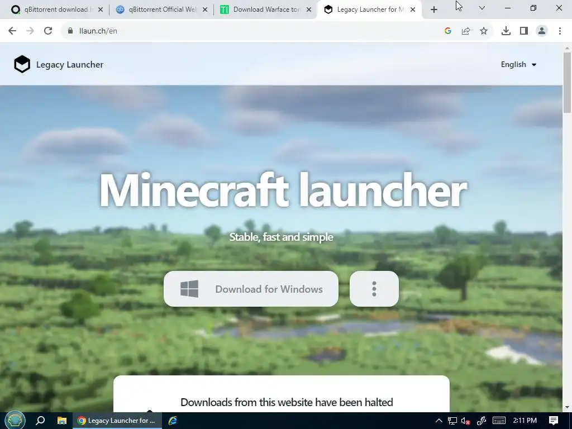Click the 2:11 PM taskbar clock
The image size is (572, 429).
click(525, 421)
